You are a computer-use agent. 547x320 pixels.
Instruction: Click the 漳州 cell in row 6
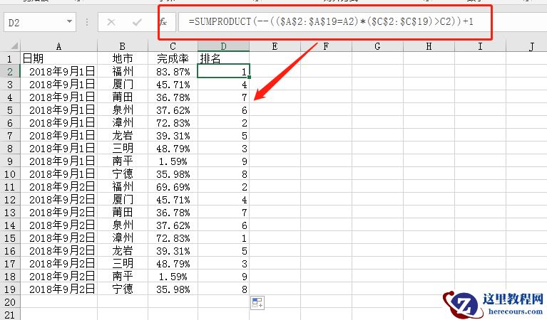coord(123,123)
